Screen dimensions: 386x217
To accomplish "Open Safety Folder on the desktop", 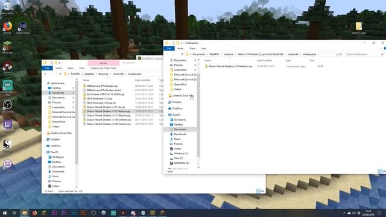I will tap(359, 28).
